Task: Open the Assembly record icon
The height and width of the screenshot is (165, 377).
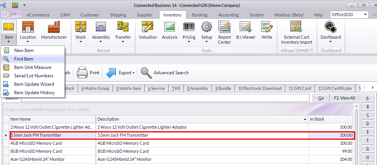Action: point(101,27)
